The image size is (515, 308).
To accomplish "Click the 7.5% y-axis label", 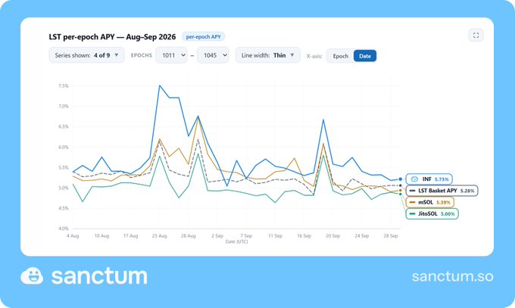I will pyautogui.click(x=64, y=86).
